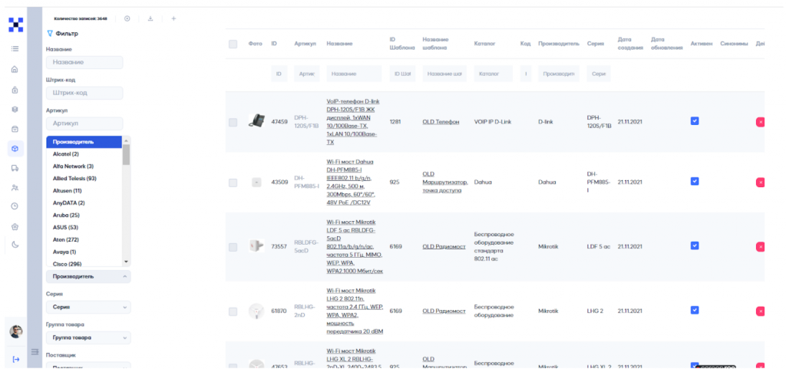This screenshot has width=786, height=369.
Task: Choose highlighted Производитель option in list
Action: click(84, 142)
